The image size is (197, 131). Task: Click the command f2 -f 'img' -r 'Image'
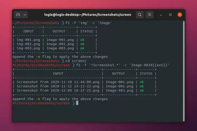89,23
